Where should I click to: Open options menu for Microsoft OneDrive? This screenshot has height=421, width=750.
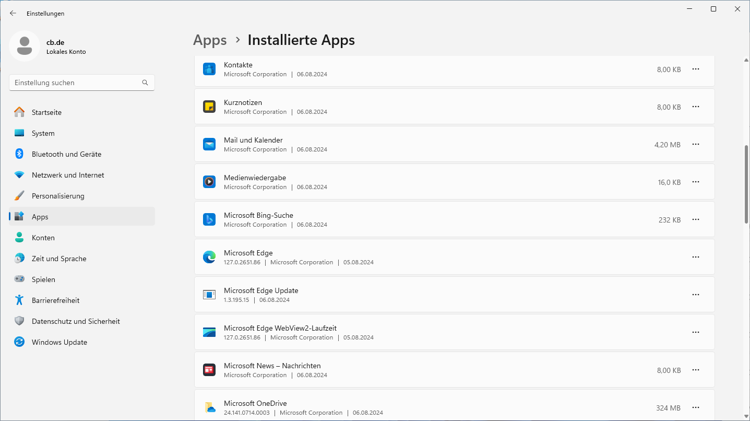695,407
